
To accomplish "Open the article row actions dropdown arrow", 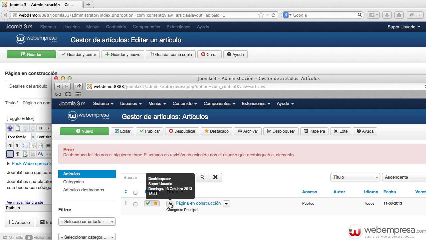I will click(226, 204).
